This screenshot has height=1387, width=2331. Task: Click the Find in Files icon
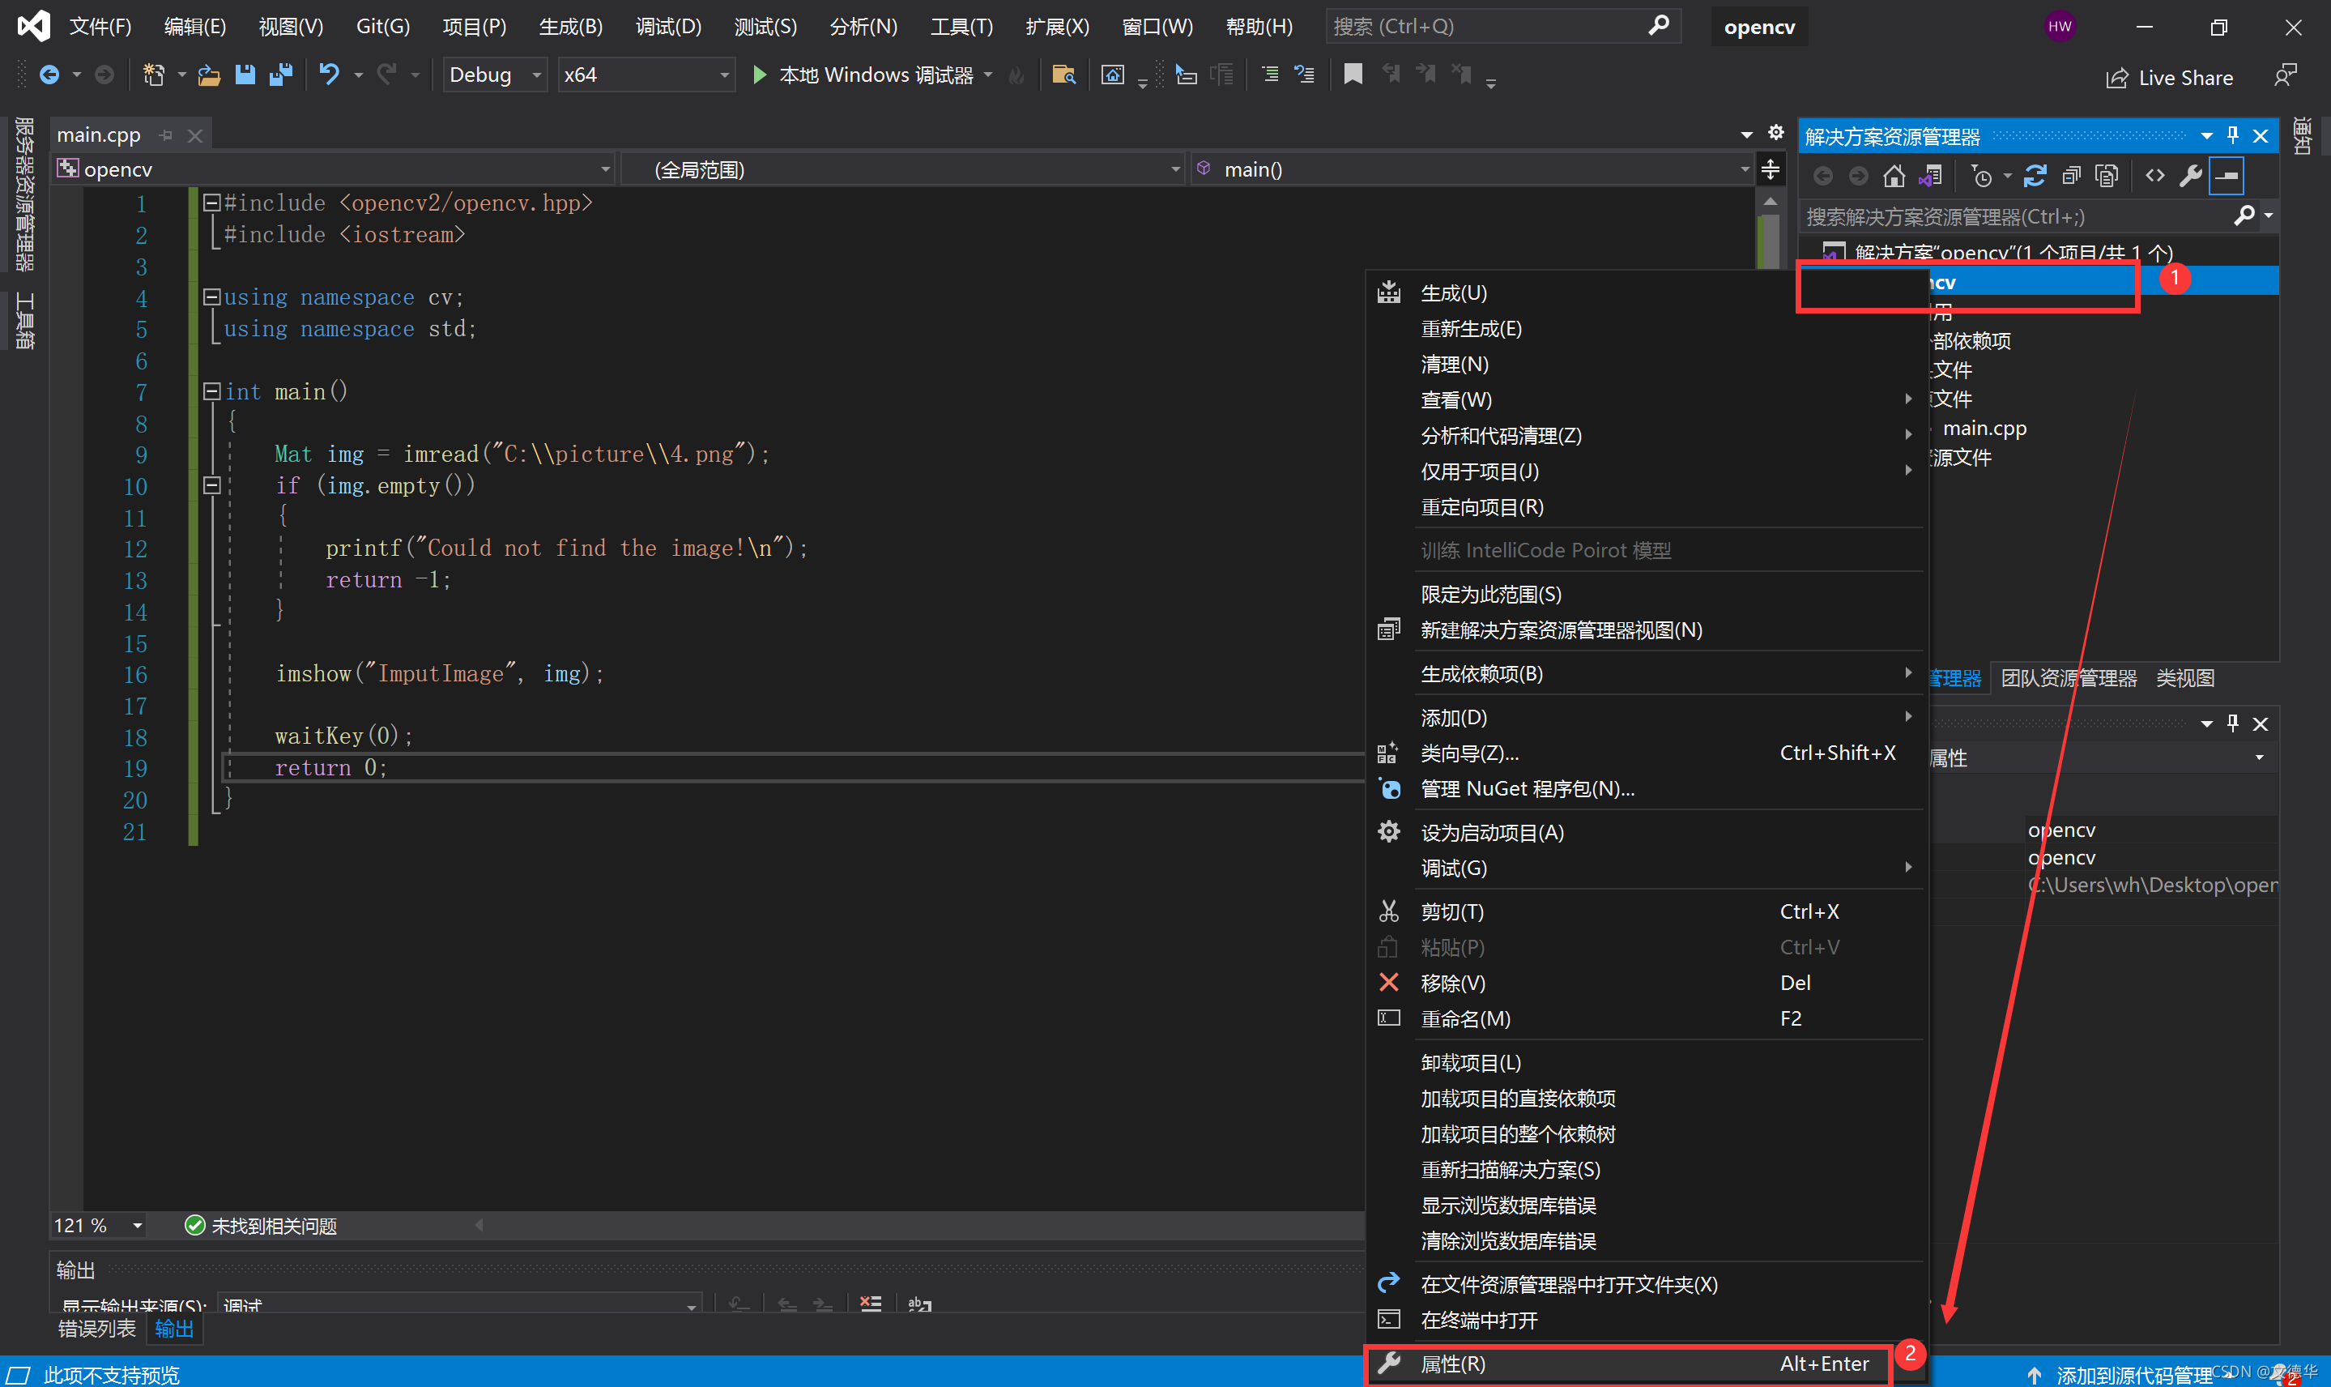[x=1063, y=75]
